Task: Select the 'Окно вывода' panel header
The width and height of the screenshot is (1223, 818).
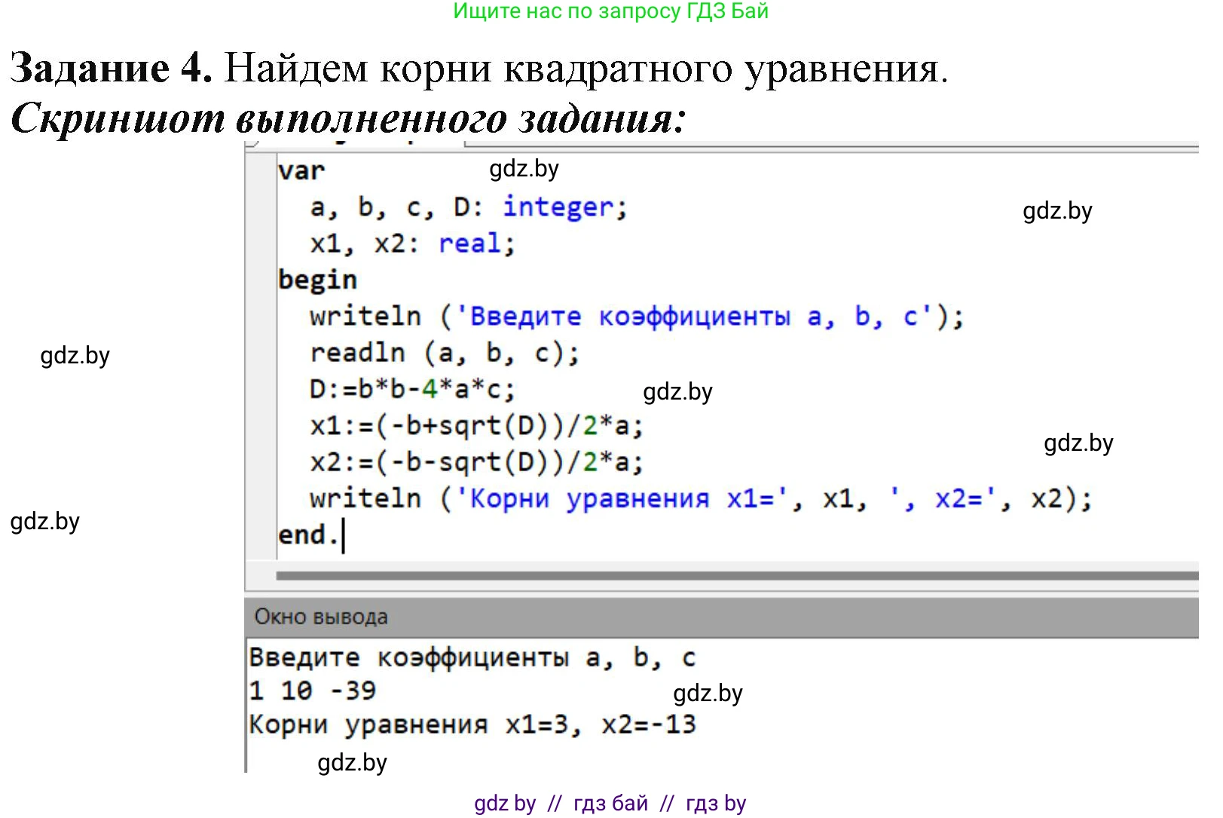Action: 321,617
